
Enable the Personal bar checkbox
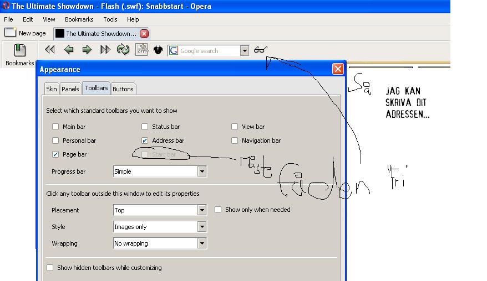tap(55, 140)
